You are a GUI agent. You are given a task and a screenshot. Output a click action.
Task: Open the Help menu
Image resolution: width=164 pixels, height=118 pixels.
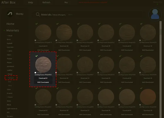click(x=31, y=2)
